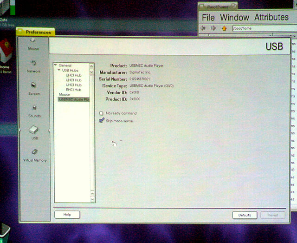The width and height of the screenshot is (297, 243).
Task: Enable the No ready command checkbox
Action: [102, 113]
